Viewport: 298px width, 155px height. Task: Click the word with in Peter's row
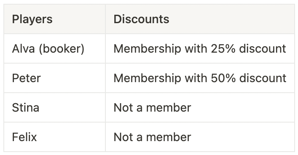pos(196,78)
